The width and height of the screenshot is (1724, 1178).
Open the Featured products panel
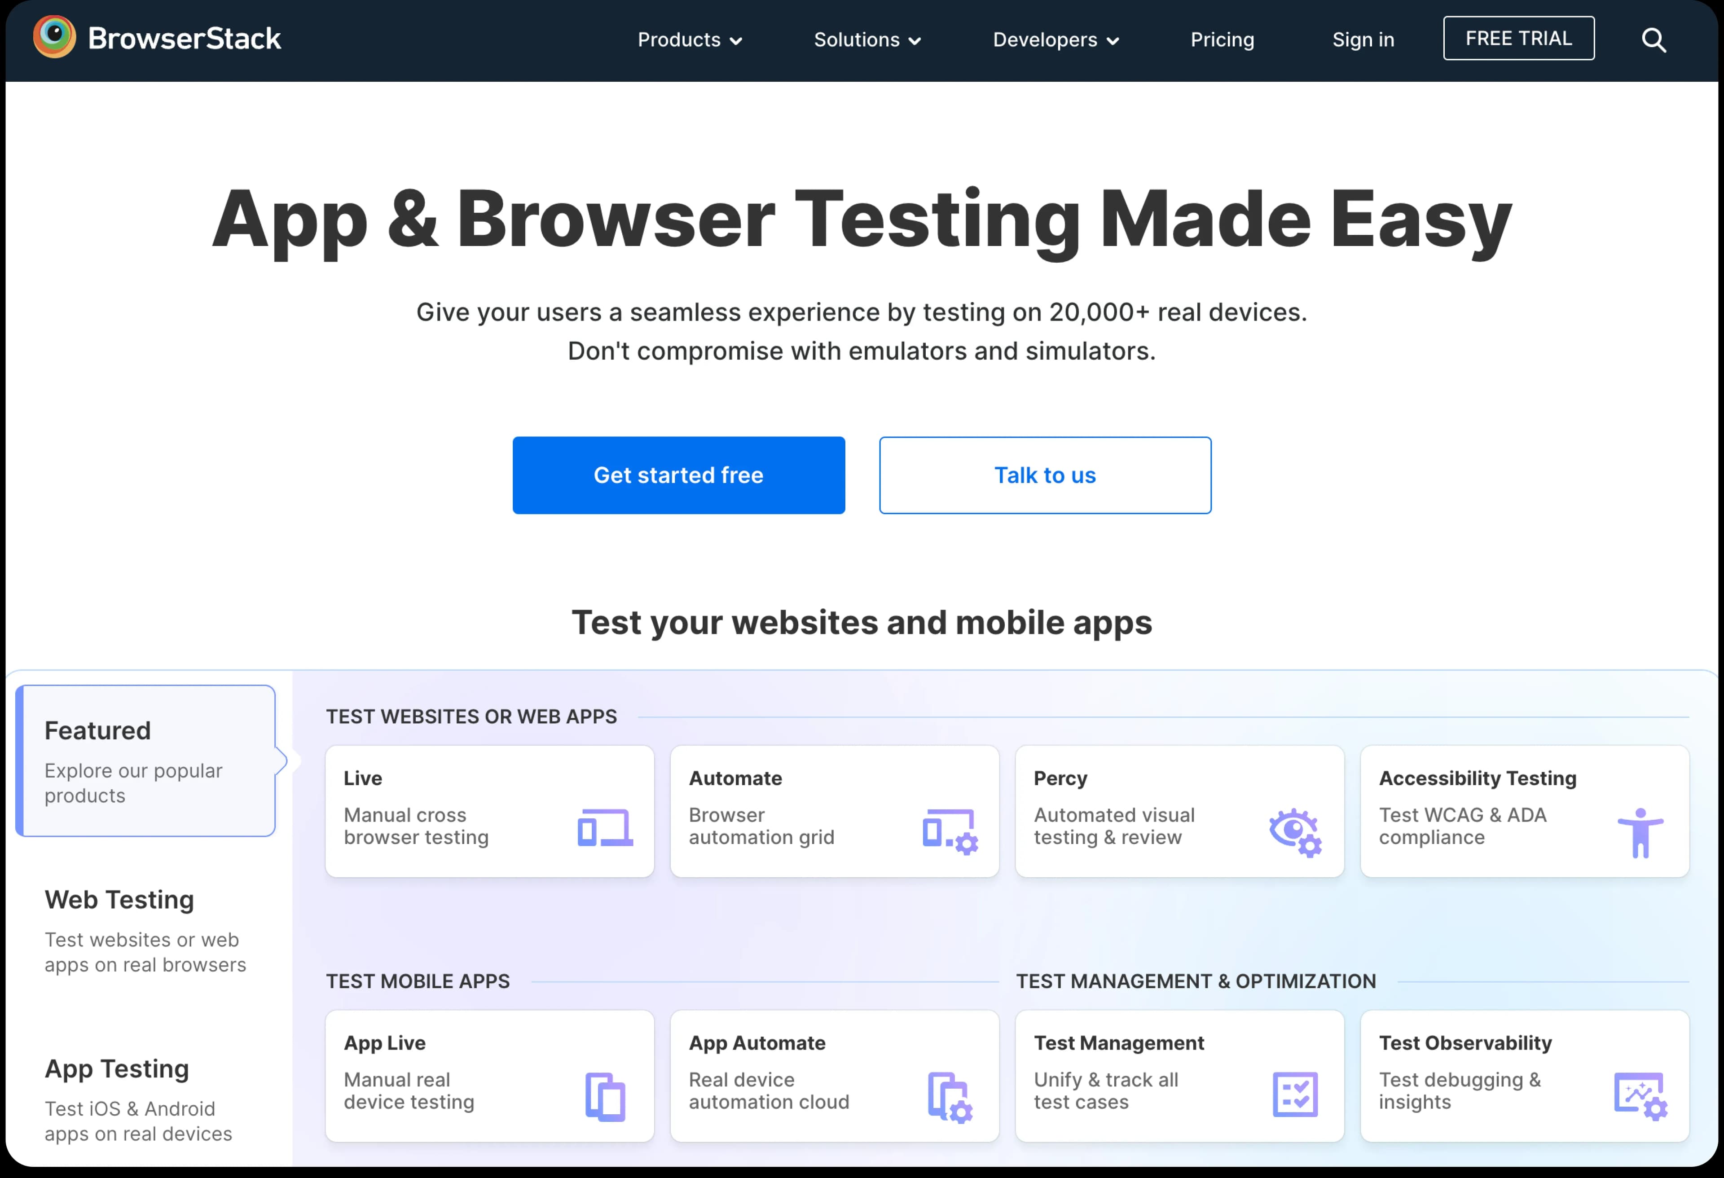(x=145, y=761)
